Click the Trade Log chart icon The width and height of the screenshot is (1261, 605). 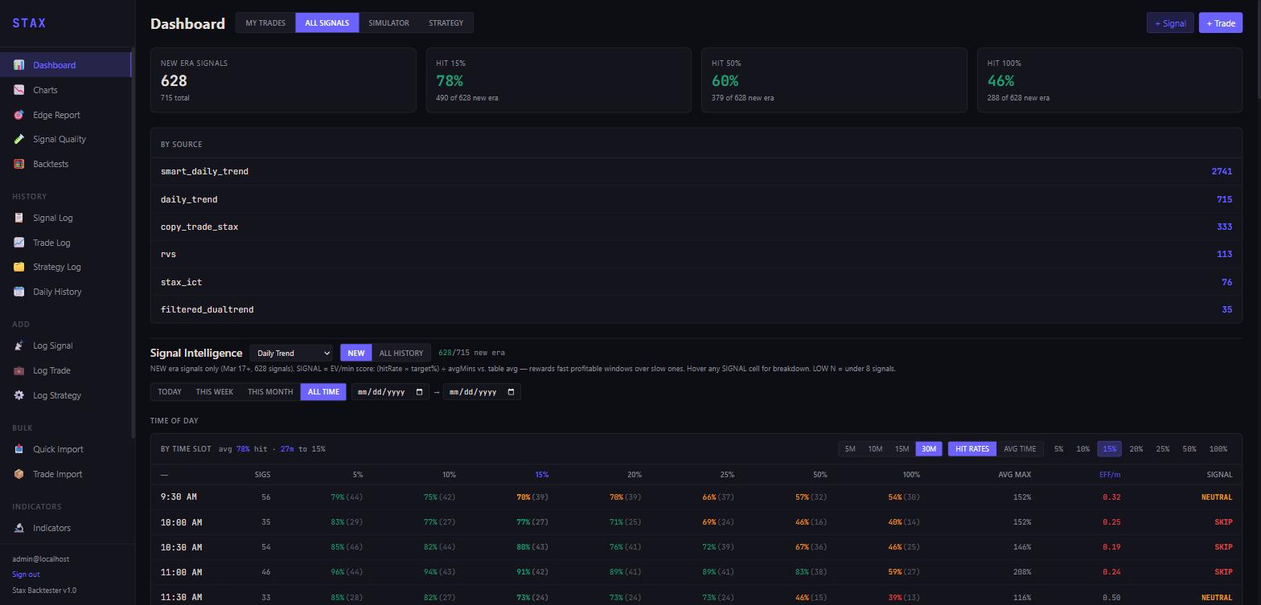pos(18,243)
